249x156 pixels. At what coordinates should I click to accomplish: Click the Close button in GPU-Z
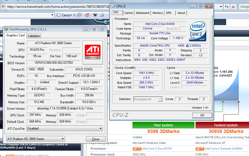(x=96, y=139)
